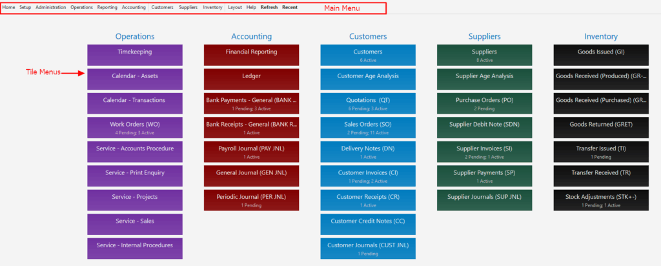This screenshot has height=266, width=661.
Task: Select the Sales Orders (SO) tile
Action: [368, 127]
